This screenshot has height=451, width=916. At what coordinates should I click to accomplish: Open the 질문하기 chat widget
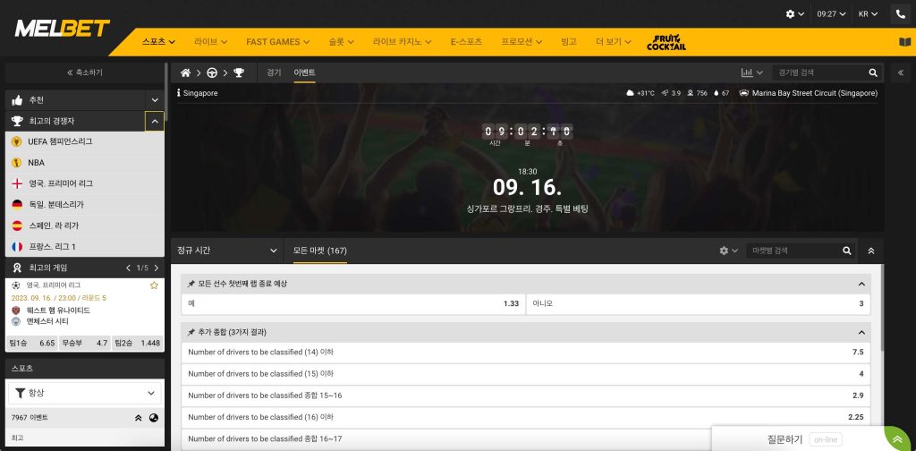click(798, 439)
